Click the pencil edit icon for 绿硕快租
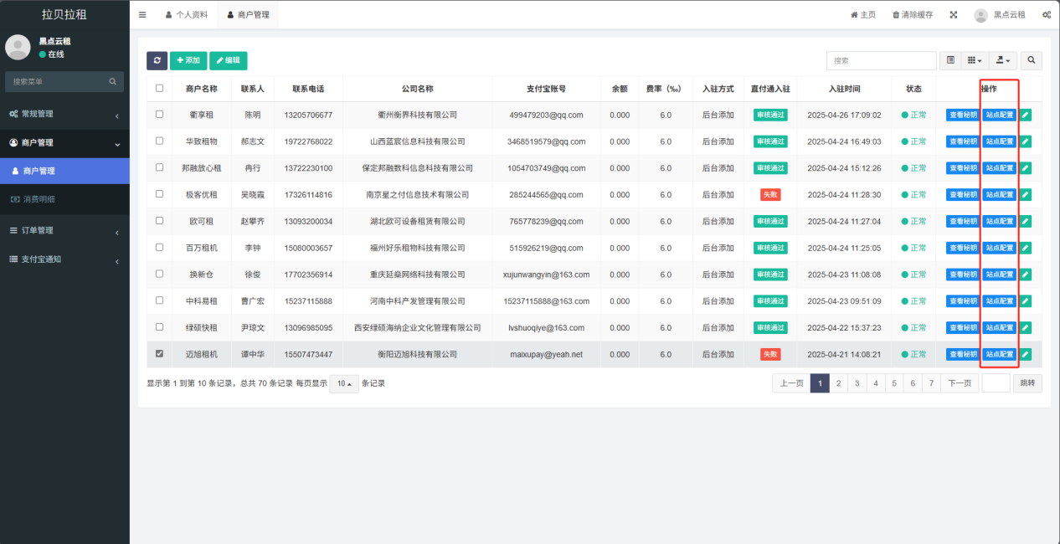This screenshot has width=1060, height=544. coord(1026,328)
